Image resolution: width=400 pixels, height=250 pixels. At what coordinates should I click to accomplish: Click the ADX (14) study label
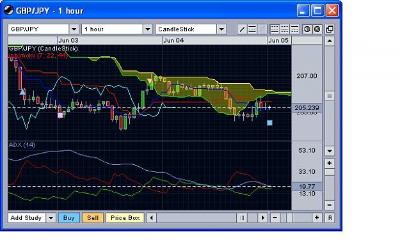click(22, 145)
